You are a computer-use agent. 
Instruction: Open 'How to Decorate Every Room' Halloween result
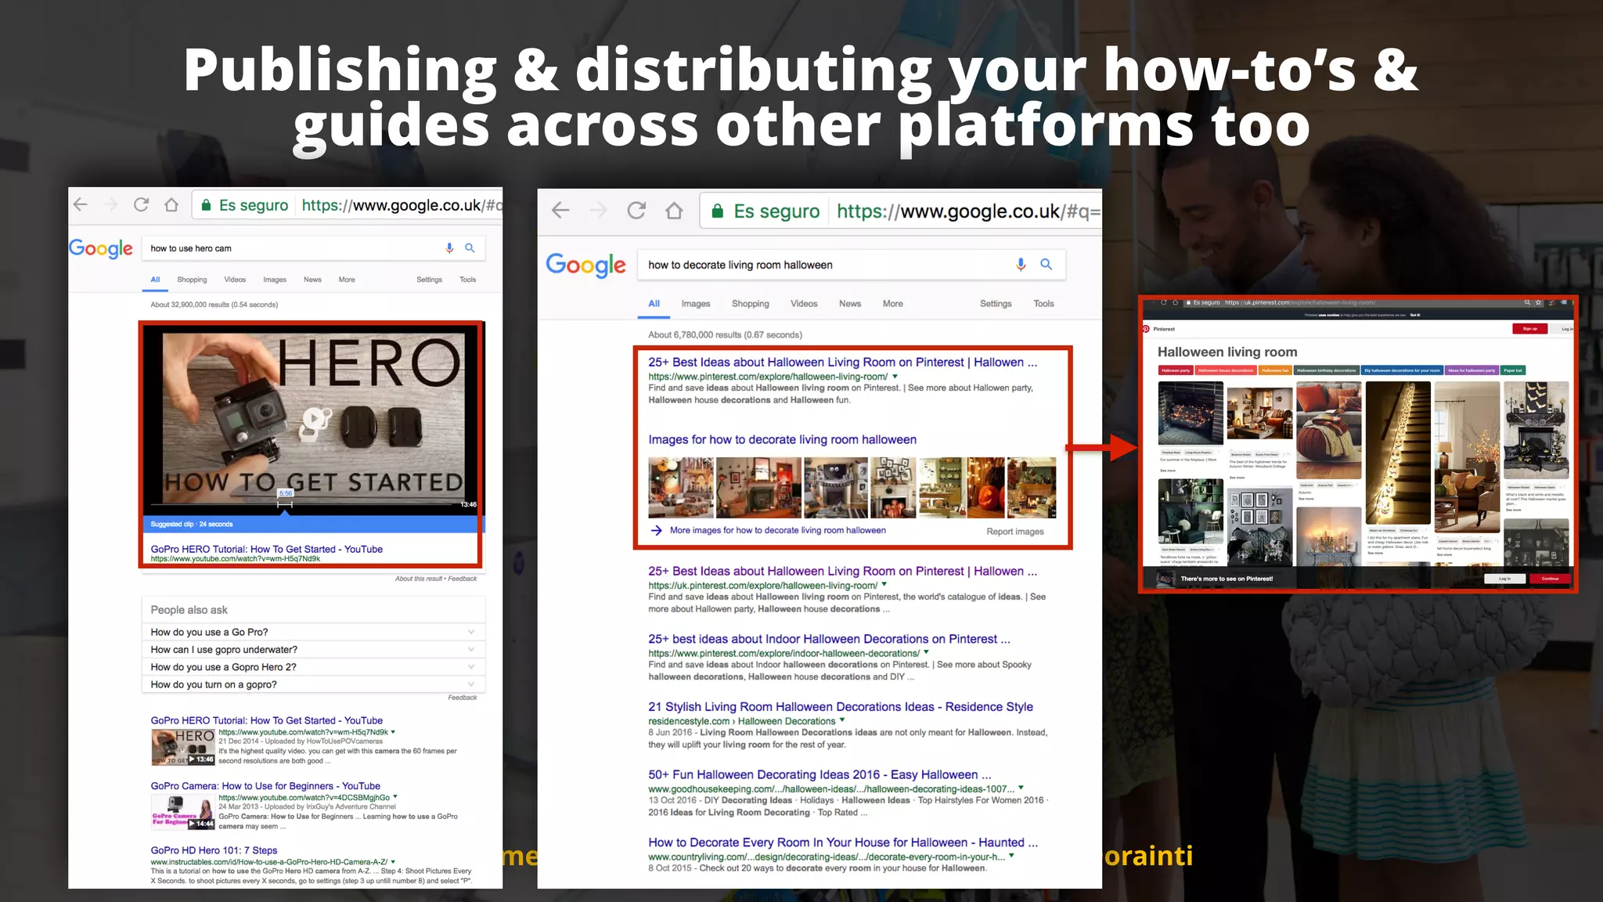pos(843,842)
